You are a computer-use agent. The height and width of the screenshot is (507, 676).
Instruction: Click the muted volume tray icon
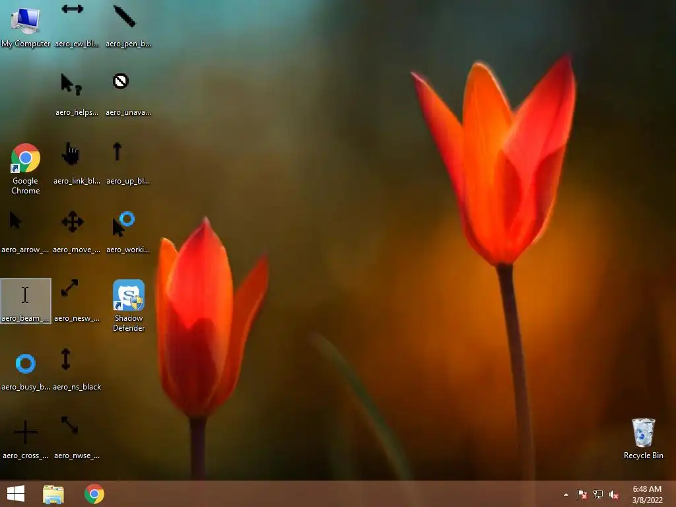click(614, 494)
